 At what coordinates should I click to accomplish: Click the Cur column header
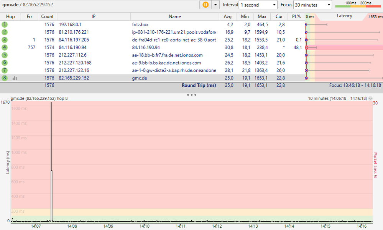pyautogui.click(x=279, y=17)
